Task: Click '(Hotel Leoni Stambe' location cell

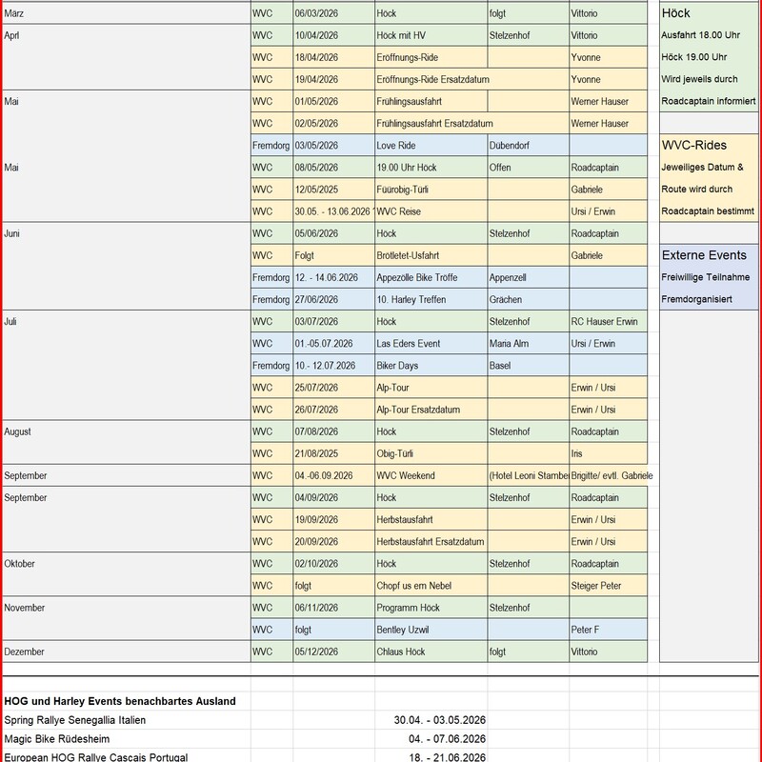Action: [529, 475]
